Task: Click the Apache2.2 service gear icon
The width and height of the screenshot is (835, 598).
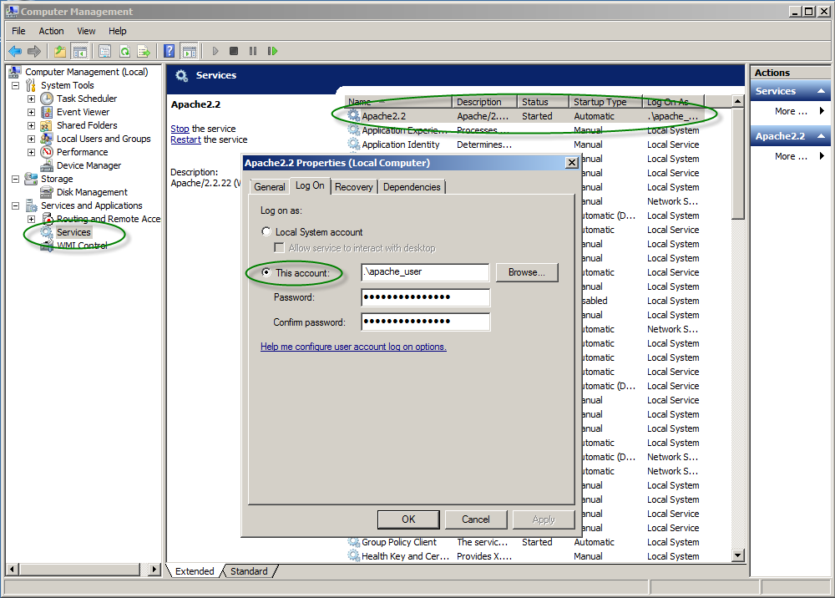Action: tap(353, 115)
